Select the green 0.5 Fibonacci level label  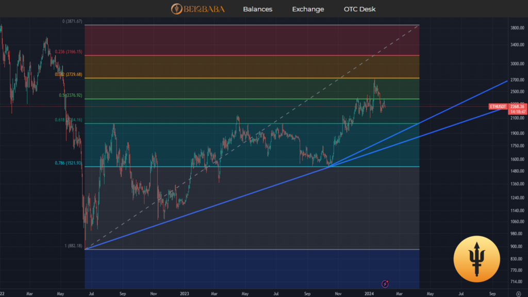point(71,95)
